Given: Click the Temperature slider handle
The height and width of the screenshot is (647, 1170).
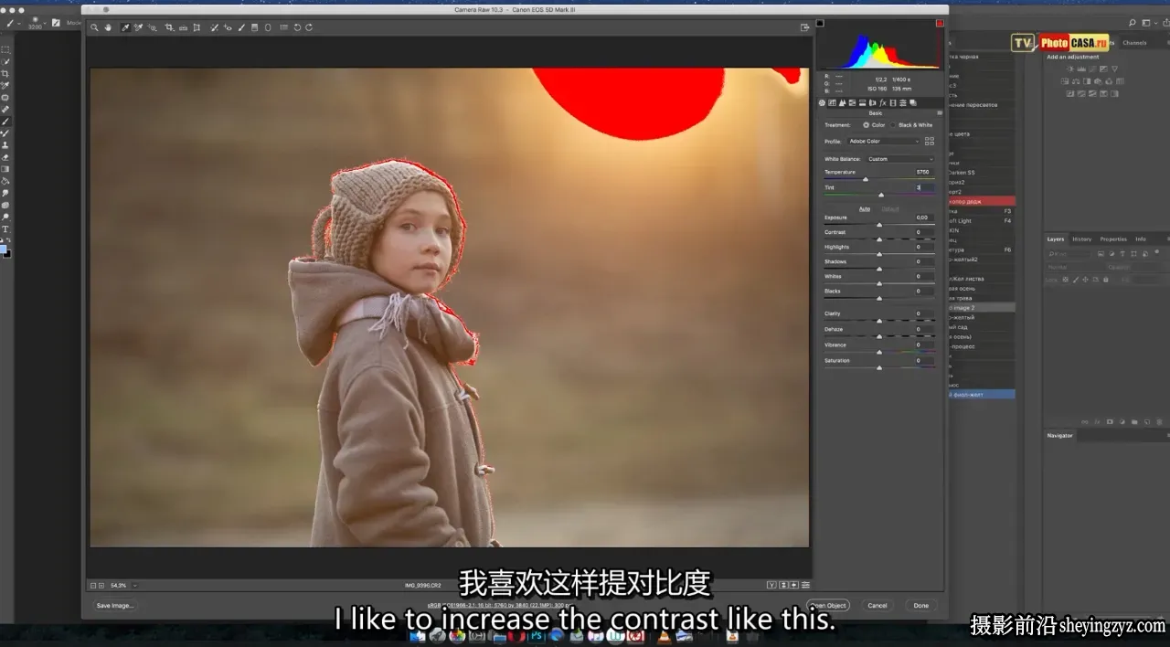Looking at the screenshot, I should [866, 179].
